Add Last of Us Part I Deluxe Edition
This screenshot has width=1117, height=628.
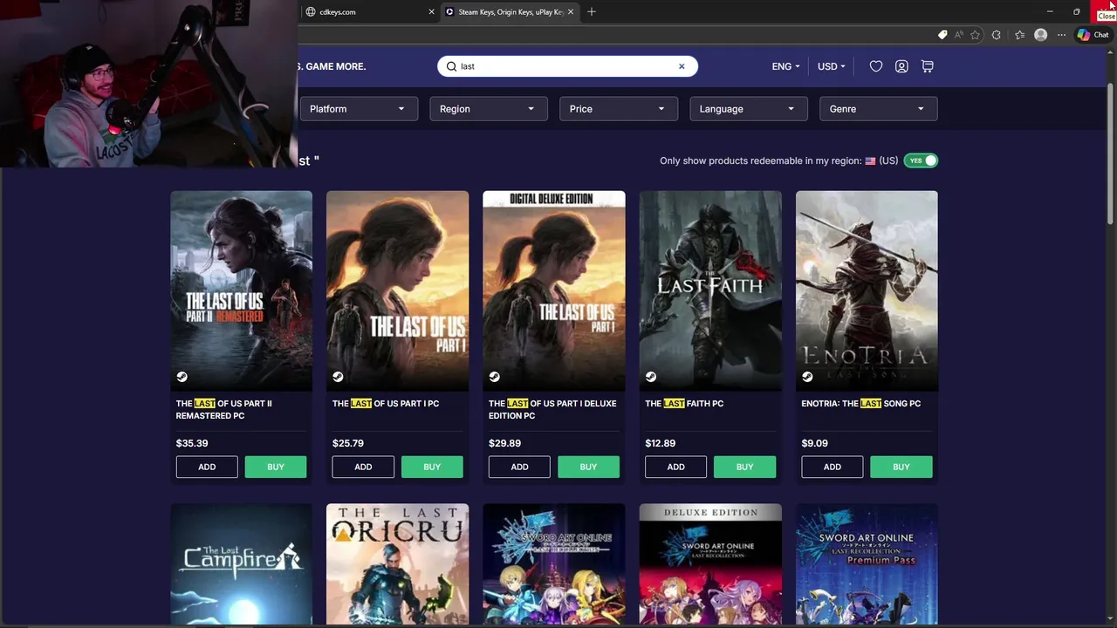[519, 467]
